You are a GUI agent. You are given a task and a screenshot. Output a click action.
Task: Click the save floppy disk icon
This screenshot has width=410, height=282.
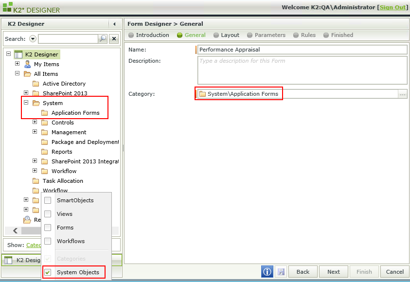281,272
